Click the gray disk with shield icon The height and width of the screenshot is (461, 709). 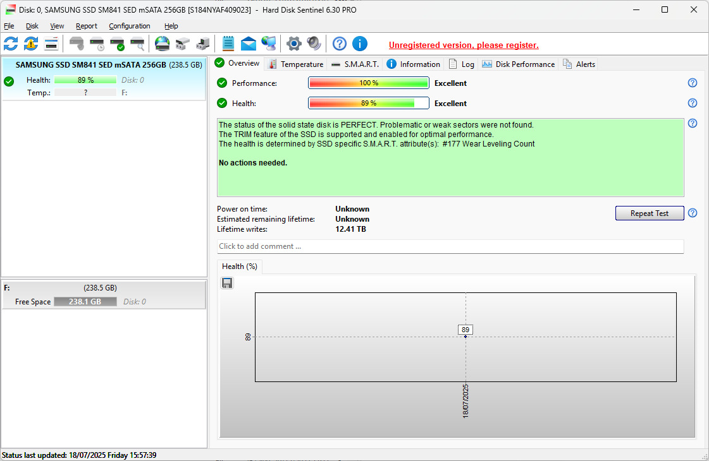point(77,44)
